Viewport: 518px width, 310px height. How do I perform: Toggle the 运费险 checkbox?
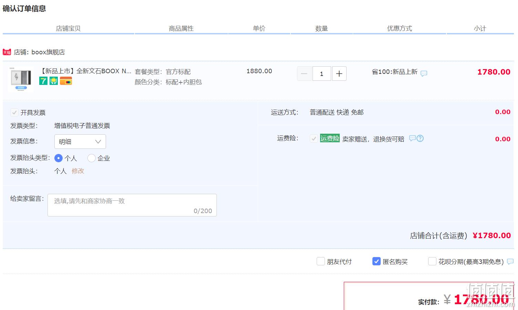(x=314, y=139)
